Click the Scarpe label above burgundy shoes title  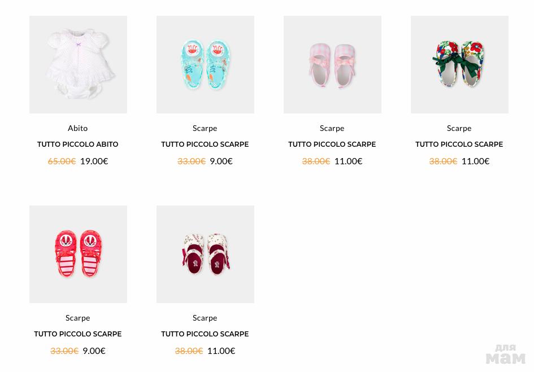[205, 318]
